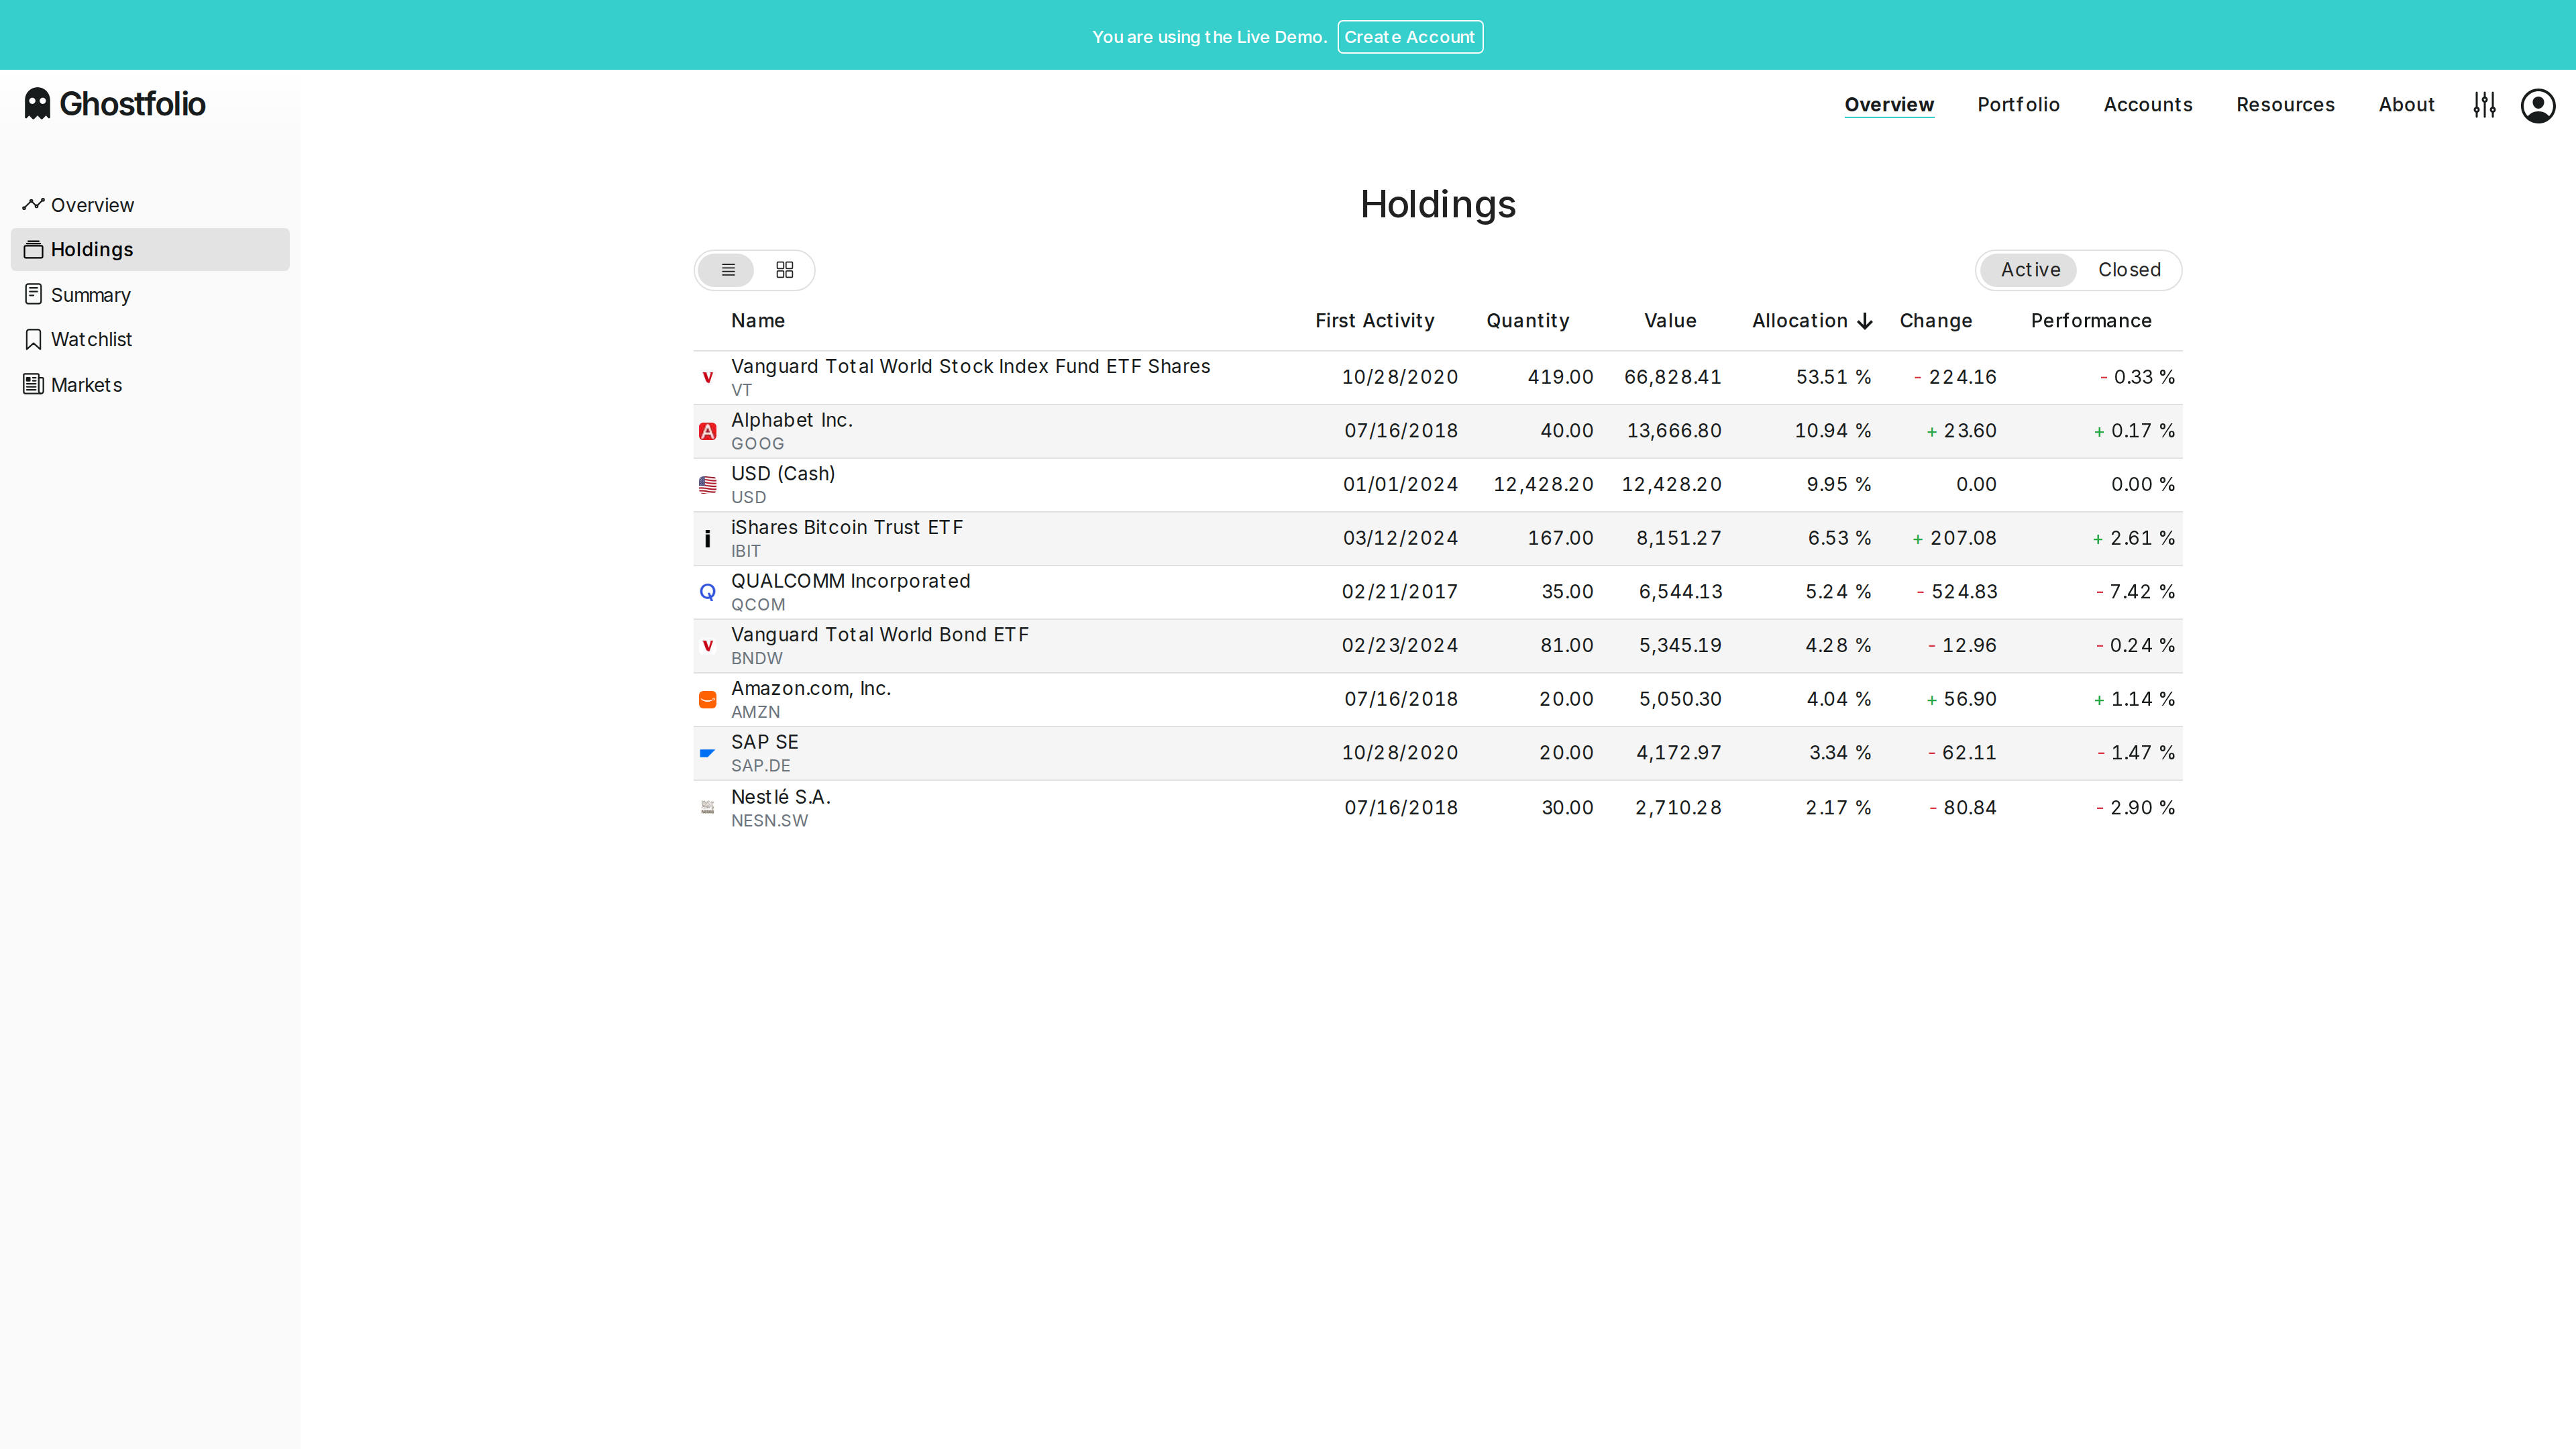Screen dimensions: 2576x1449
Task: Sort by Quantity column header
Action: pyautogui.click(x=1527, y=321)
